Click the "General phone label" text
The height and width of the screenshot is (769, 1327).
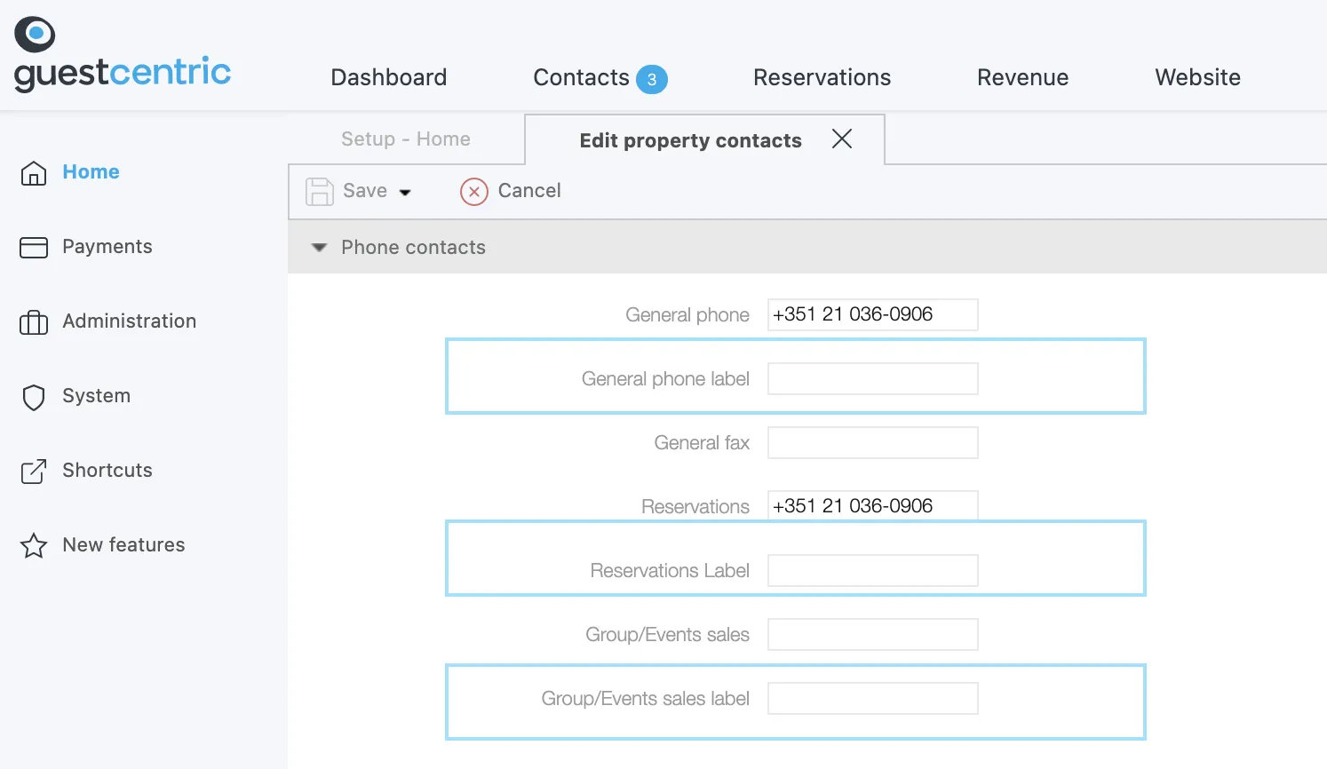(665, 379)
